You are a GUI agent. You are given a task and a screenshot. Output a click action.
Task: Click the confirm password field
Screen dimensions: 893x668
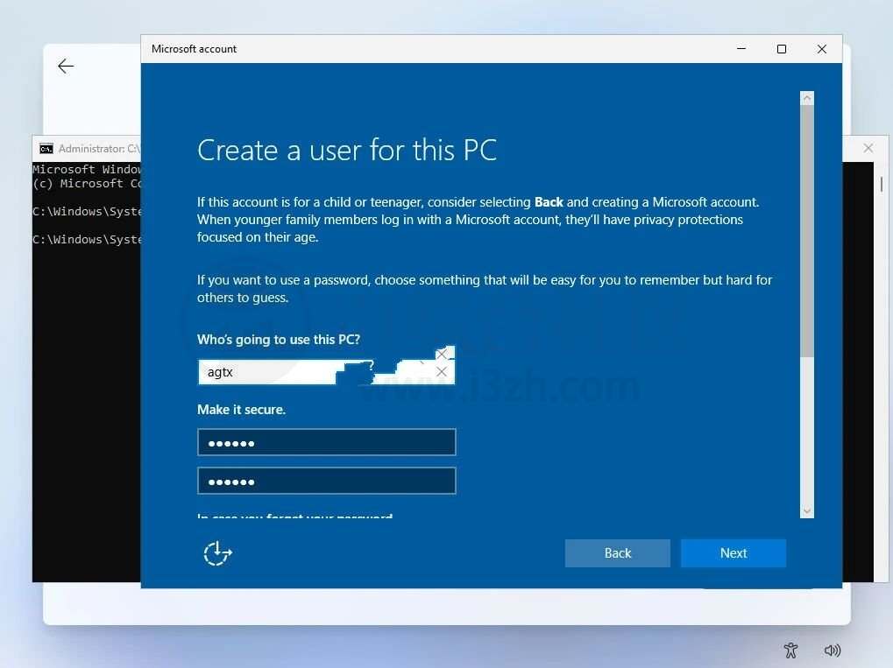(326, 481)
